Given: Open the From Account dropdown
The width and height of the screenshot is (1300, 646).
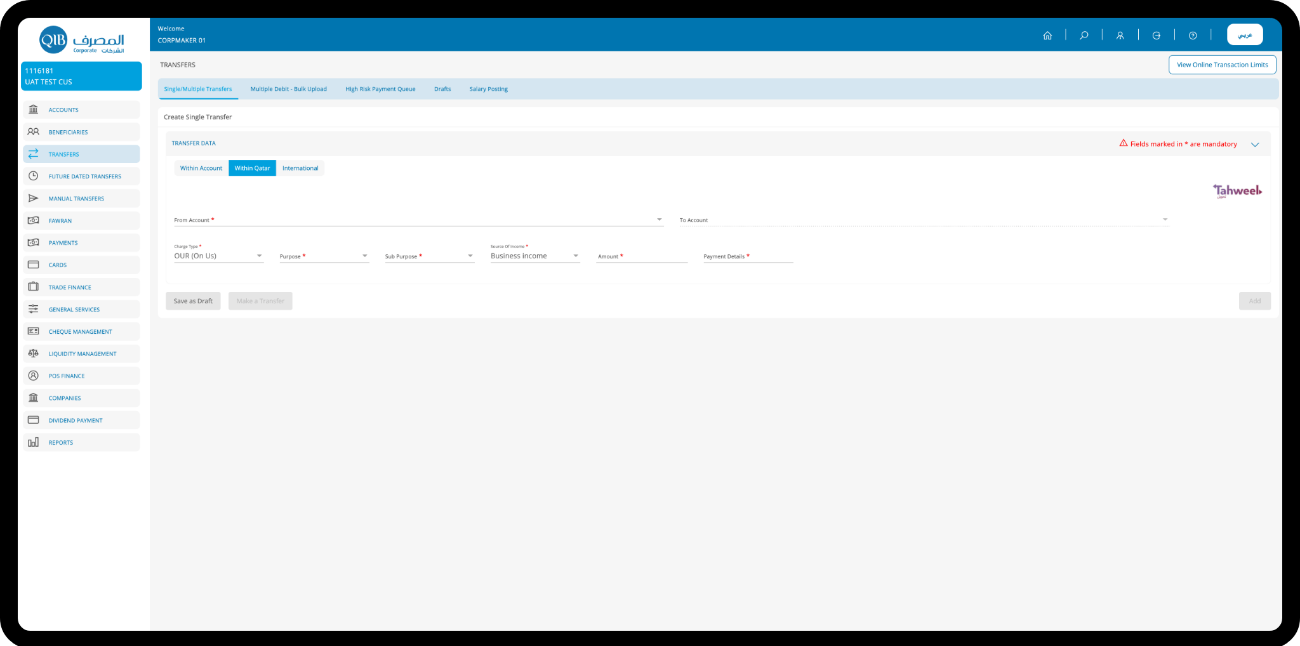Looking at the screenshot, I should point(418,220).
